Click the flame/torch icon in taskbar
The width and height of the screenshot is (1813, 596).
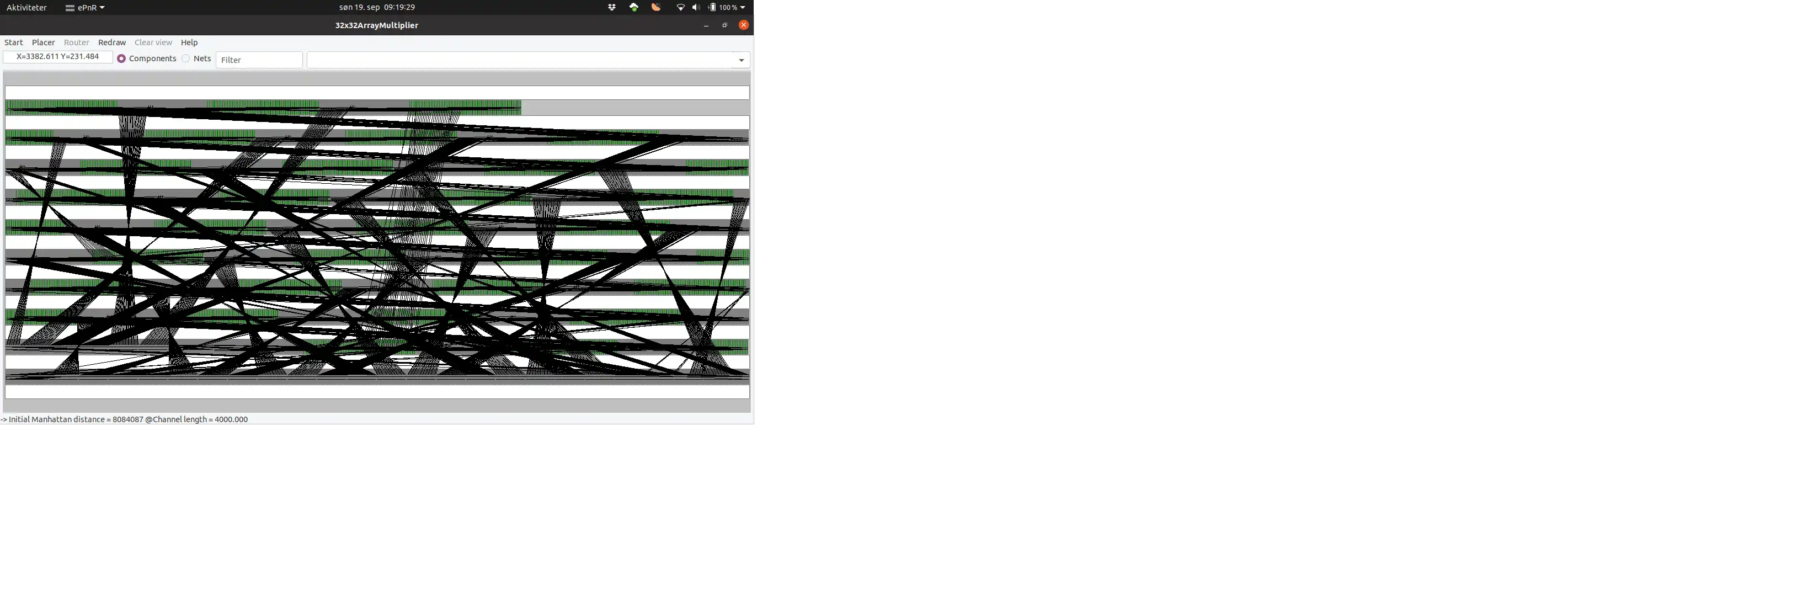[655, 7]
